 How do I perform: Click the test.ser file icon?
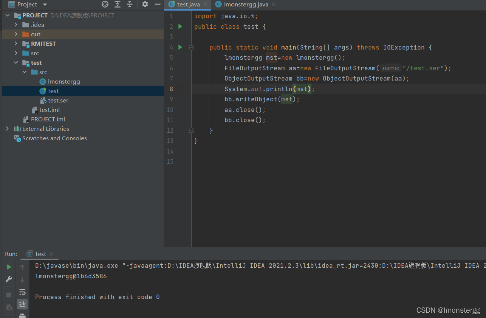pyautogui.click(x=43, y=100)
